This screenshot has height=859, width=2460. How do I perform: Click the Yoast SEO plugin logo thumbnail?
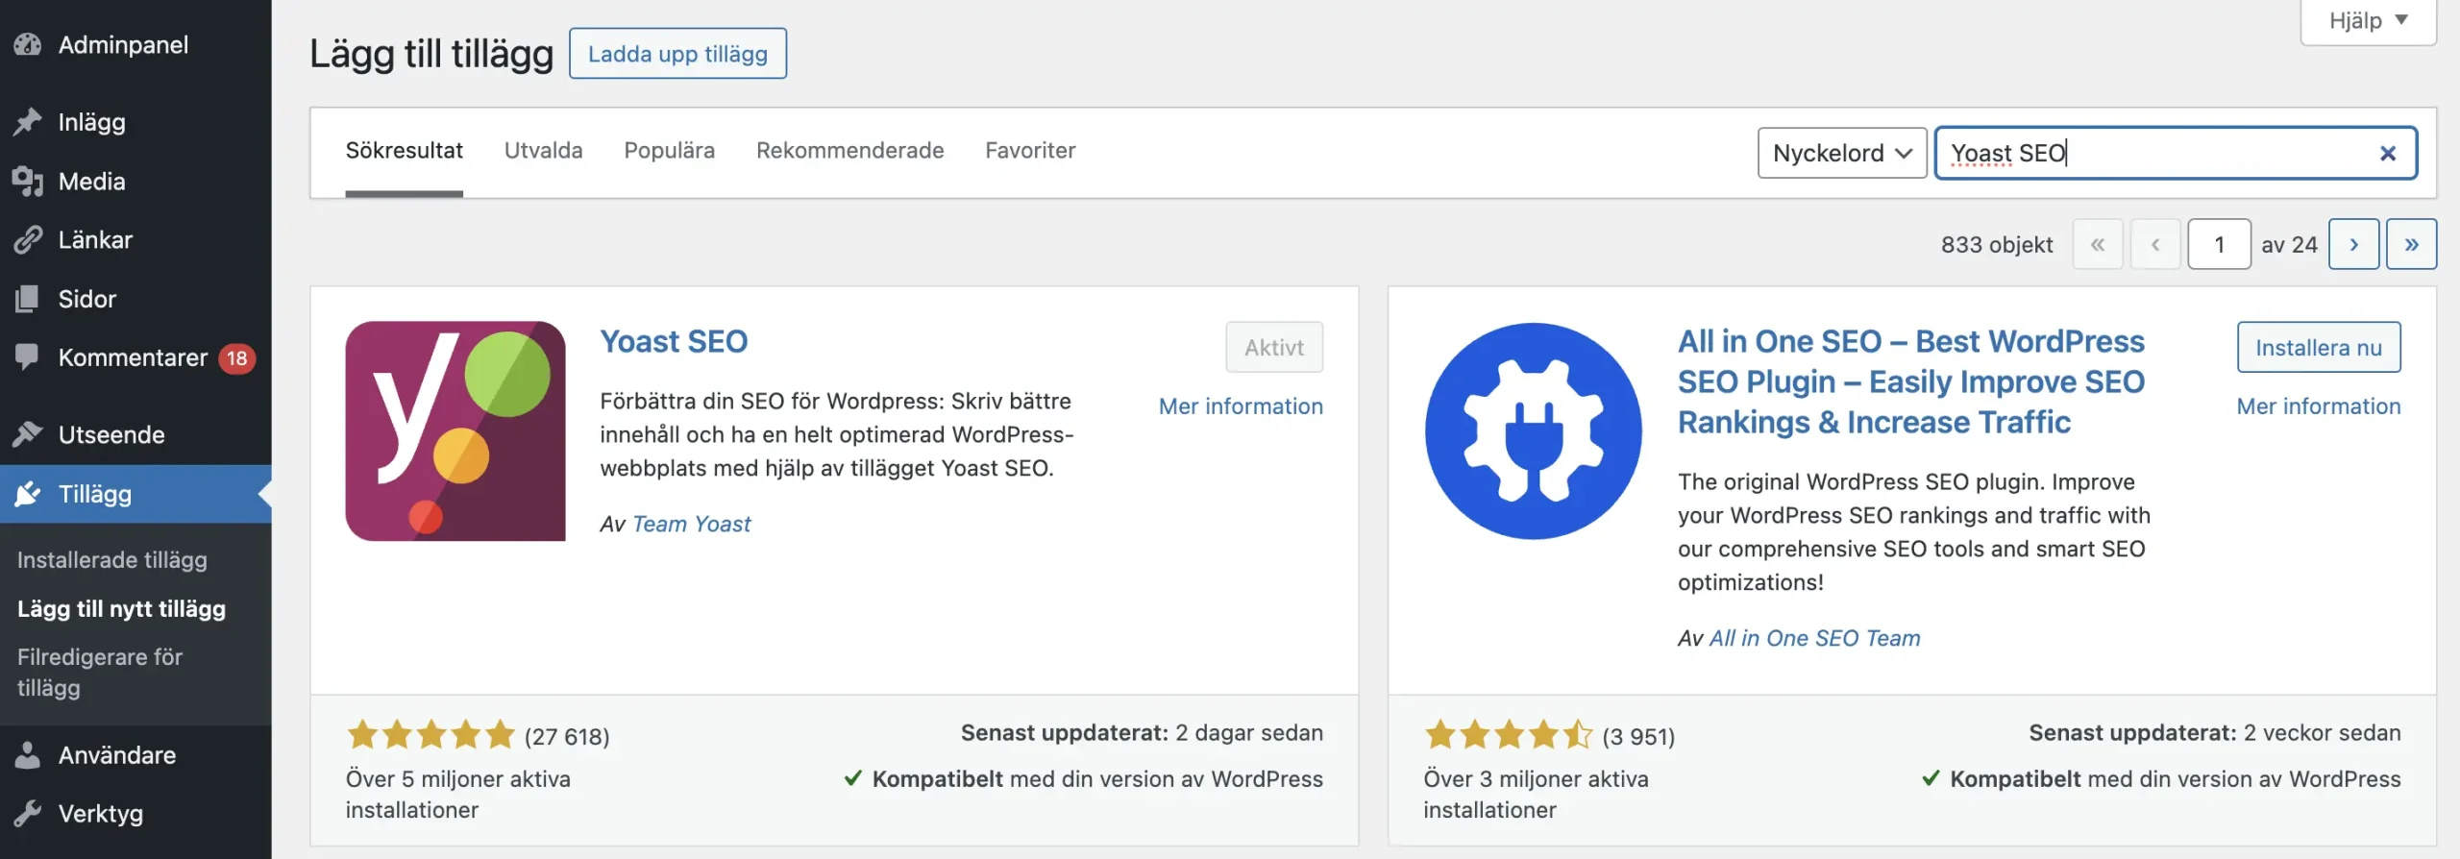455,431
